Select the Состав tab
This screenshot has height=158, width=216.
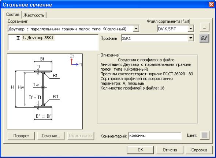pyautogui.click(x=13, y=15)
